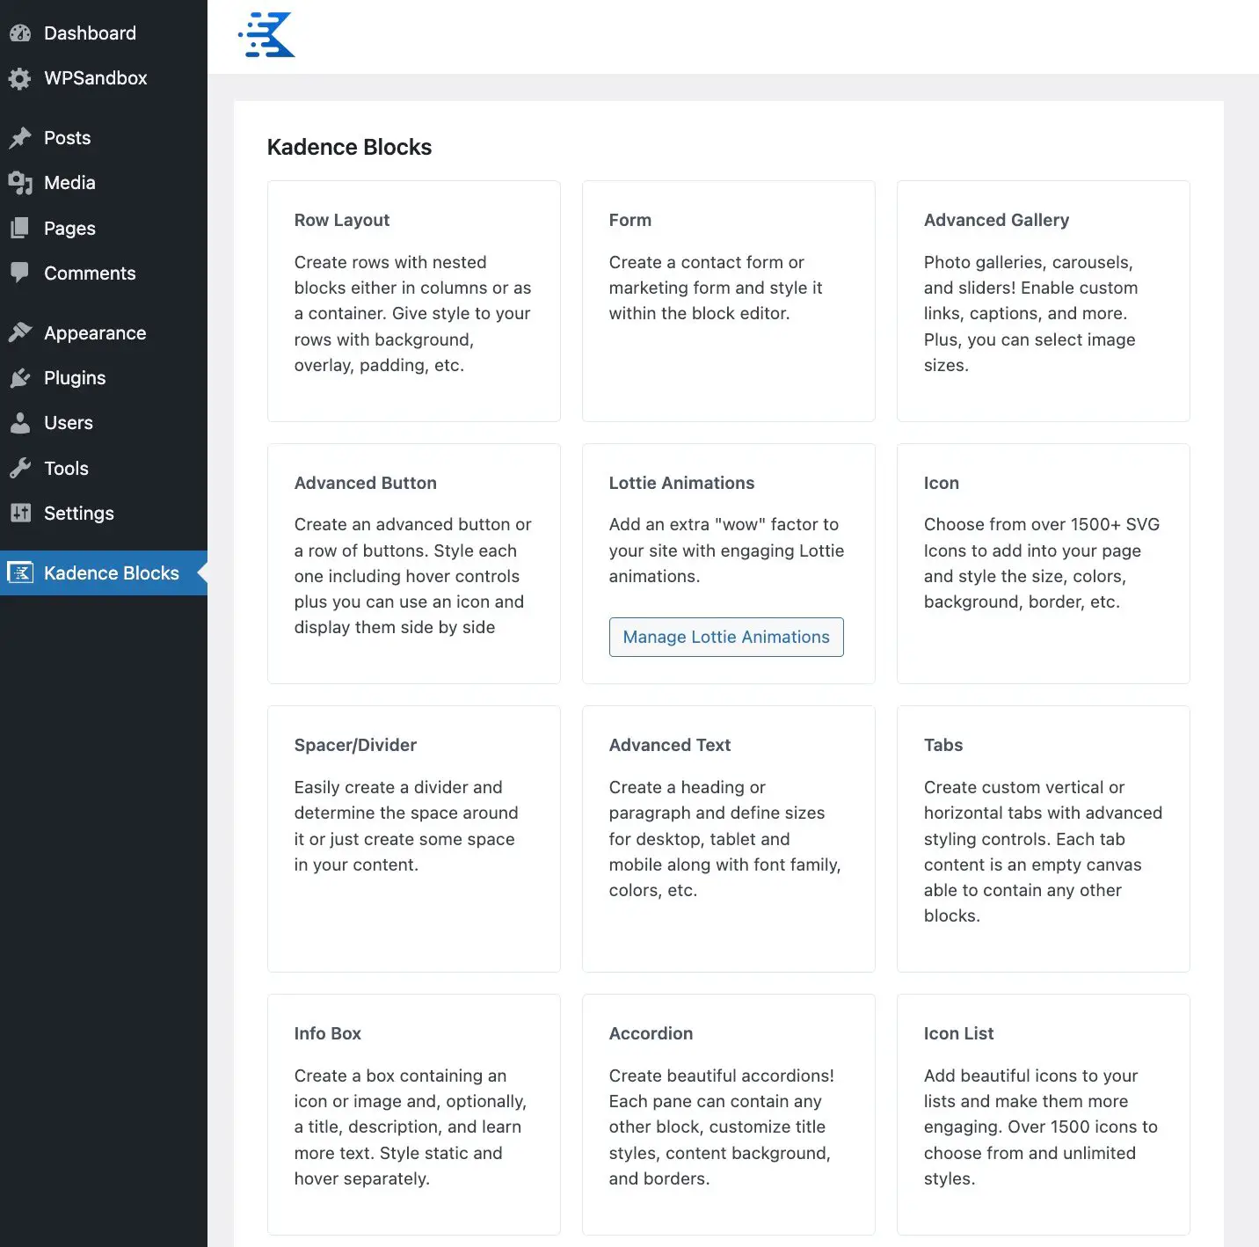The height and width of the screenshot is (1247, 1259).
Task: Click the Appearance paintbrush icon
Action: (20, 333)
